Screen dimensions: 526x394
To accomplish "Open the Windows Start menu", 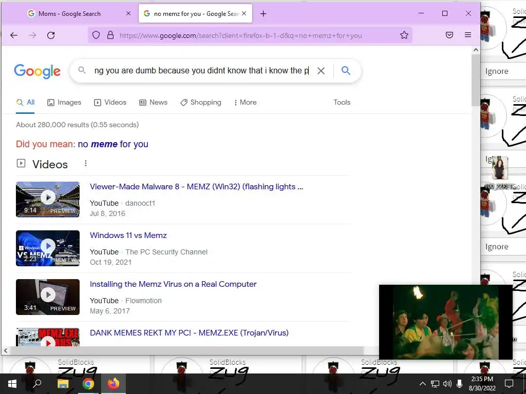I will [x=12, y=384].
